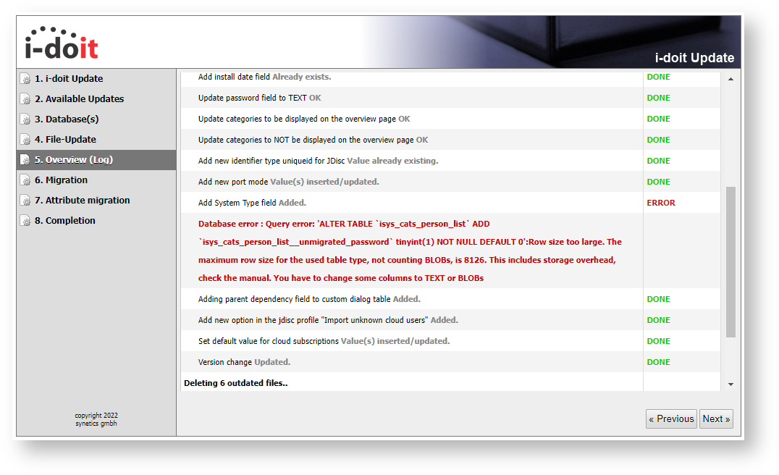Click the icon next to Database(s) step

[25, 119]
